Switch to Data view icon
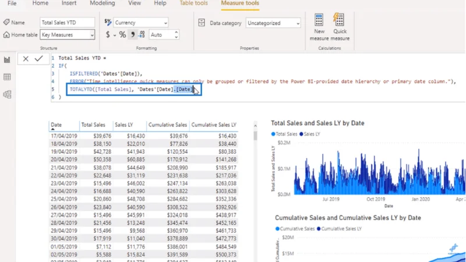This screenshot has width=466, height=262. pyautogui.click(x=7, y=77)
